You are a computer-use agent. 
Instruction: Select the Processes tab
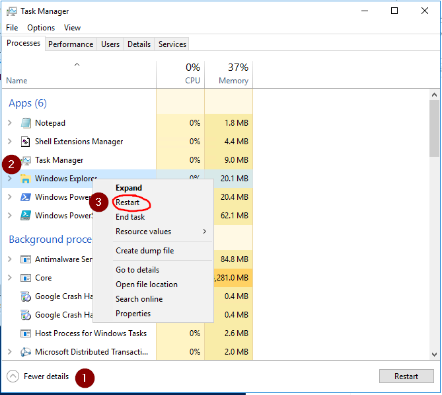tap(23, 43)
